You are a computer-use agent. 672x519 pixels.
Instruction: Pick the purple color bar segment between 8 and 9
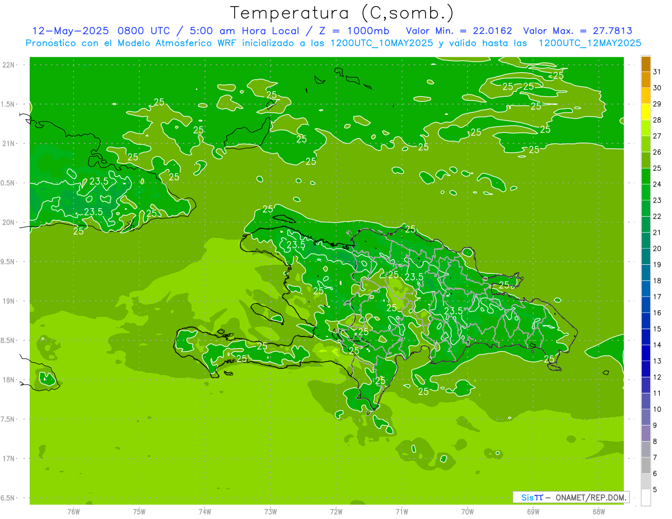646,433
